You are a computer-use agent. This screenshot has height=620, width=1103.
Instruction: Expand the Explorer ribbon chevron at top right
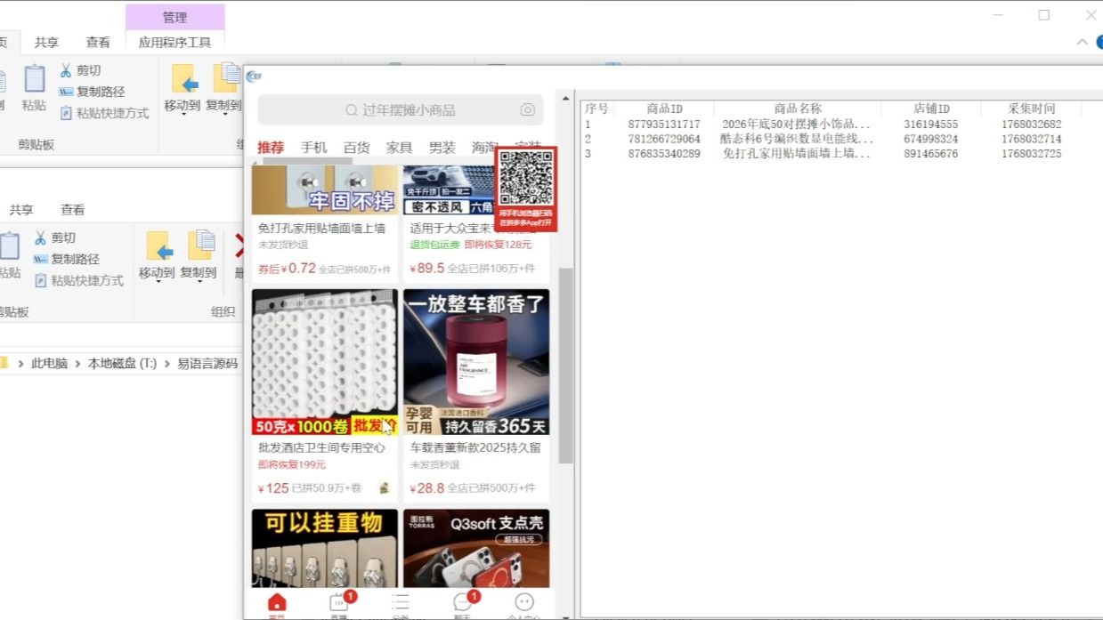click(1082, 42)
